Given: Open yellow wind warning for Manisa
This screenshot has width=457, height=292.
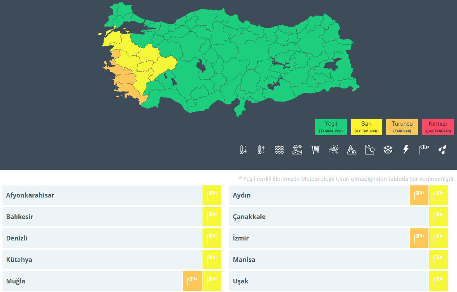Looking at the screenshot, I should 438,259.
